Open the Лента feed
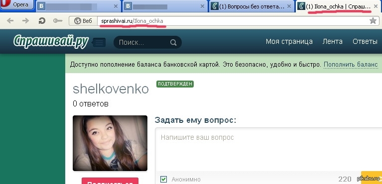Viewport: 382px width, 184px height. point(332,41)
